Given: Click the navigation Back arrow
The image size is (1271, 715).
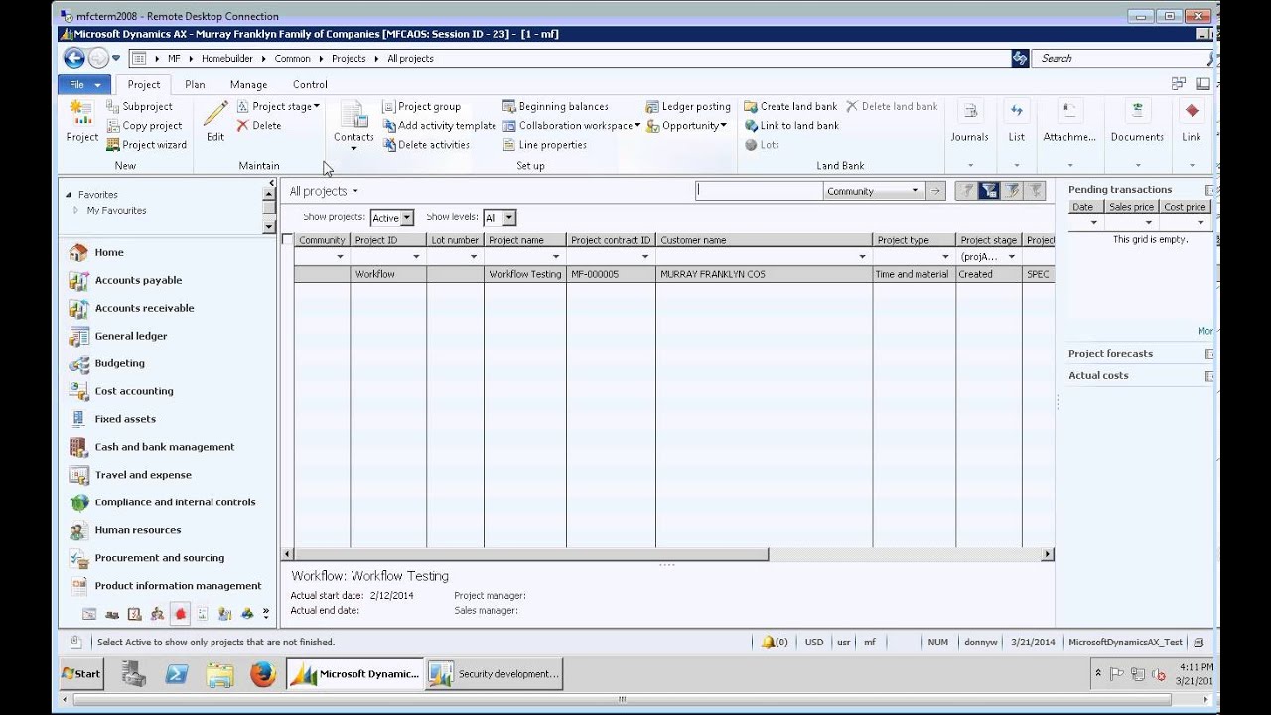Looking at the screenshot, I should pyautogui.click(x=73, y=58).
